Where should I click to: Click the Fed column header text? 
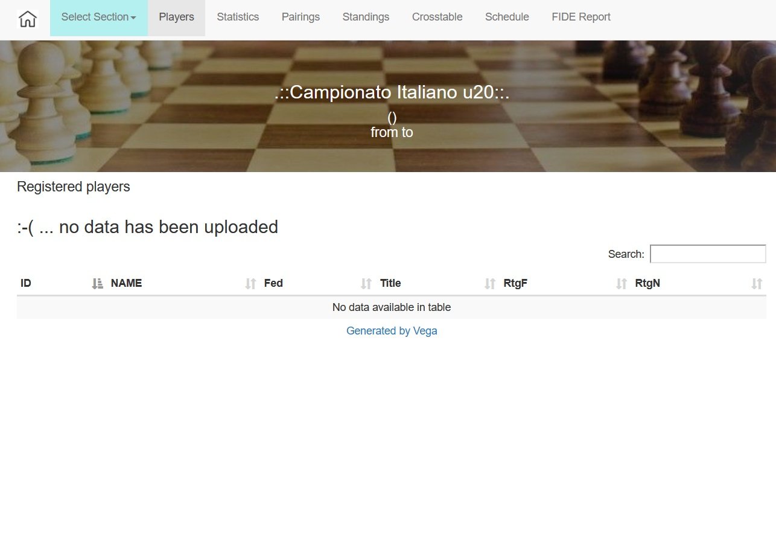273,283
